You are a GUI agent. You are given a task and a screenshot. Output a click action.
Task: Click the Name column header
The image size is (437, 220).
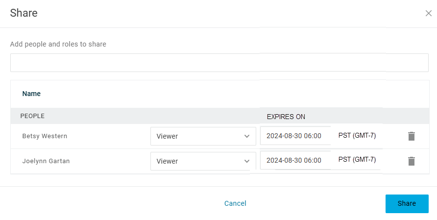[x=31, y=94]
